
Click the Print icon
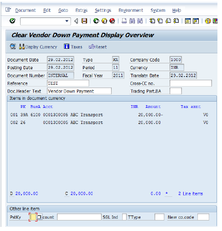click(124, 21)
